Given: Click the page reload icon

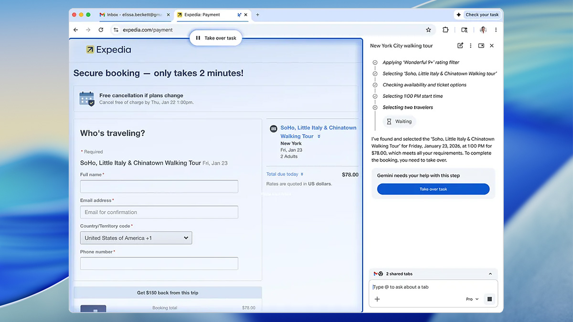Looking at the screenshot, I should pos(101,30).
